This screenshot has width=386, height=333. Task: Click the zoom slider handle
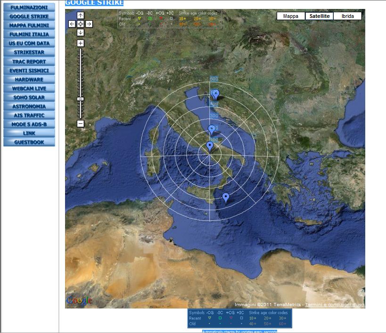[x=81, y=99]
